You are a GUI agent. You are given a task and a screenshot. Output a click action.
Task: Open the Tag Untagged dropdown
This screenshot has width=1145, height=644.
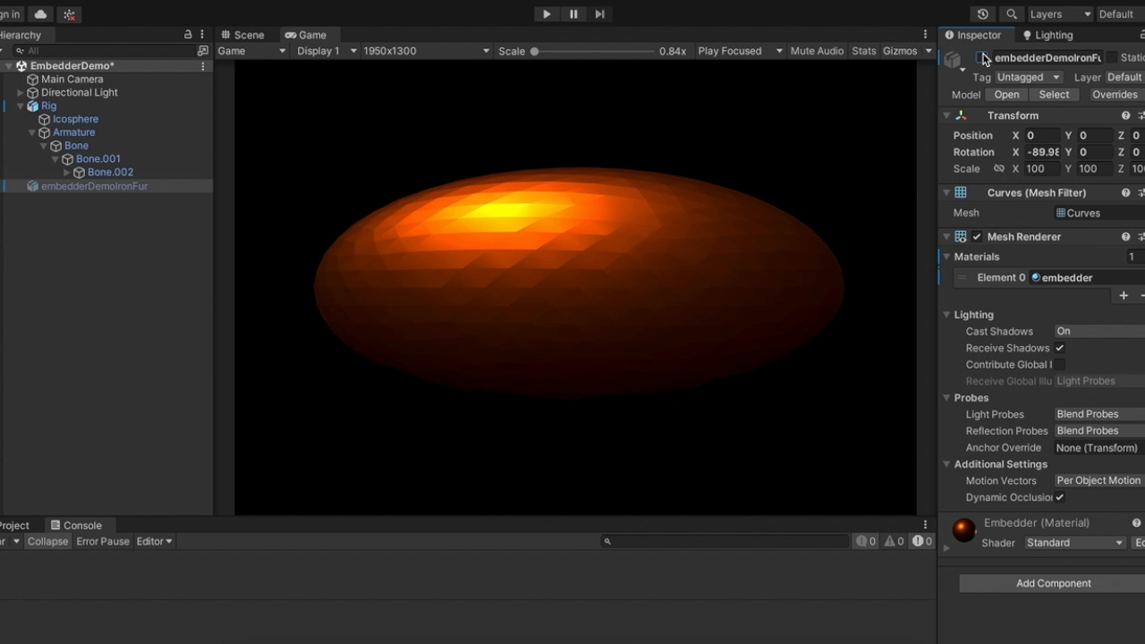tap(1029, 77)
